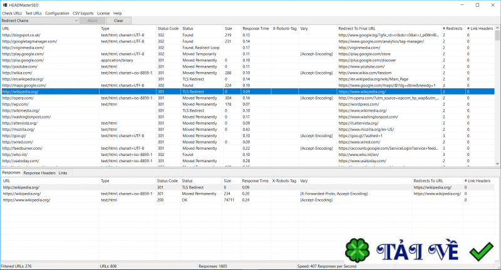The height and width of the screenshot is (270, 501).
Task: Open the Test URLs menu
Action: click(x=34, y=13)
